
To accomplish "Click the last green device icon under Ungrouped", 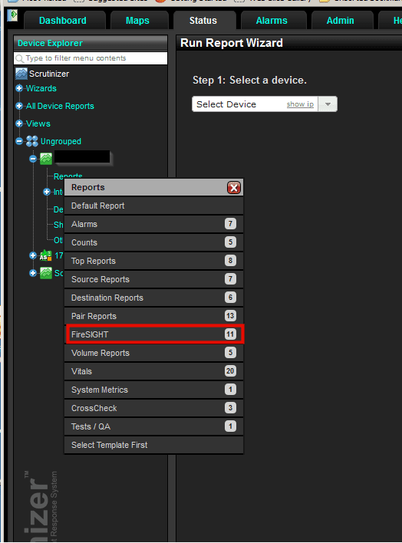I will click(x=46, y=273).
